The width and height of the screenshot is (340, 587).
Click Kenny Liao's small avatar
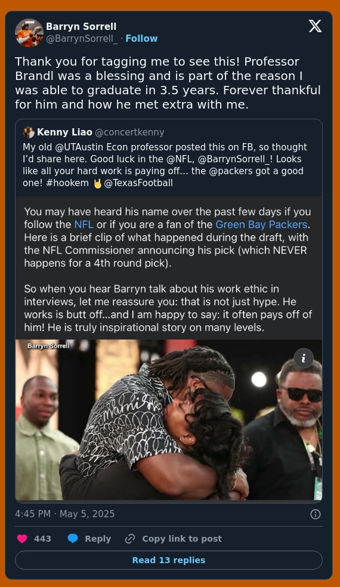coord(29,132)
